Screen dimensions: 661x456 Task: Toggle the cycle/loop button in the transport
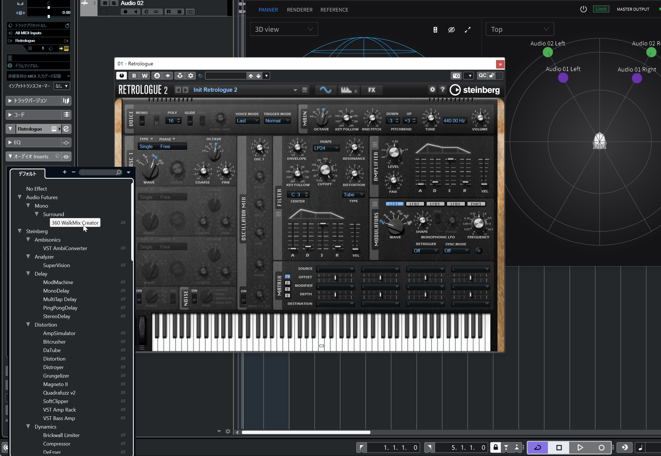coord(537,447)
